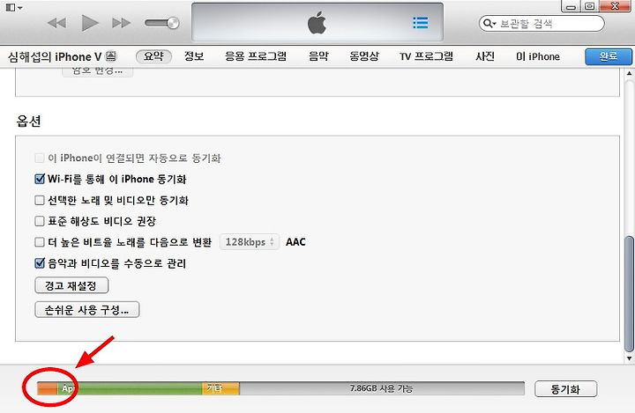Screen dimensions: 635x413
Task: Click the green Apps storage segment
Action: [x=130, y=388]
